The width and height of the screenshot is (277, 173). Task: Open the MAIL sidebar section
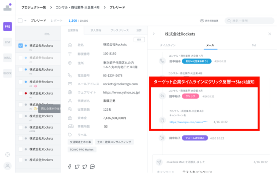(7, 58)
